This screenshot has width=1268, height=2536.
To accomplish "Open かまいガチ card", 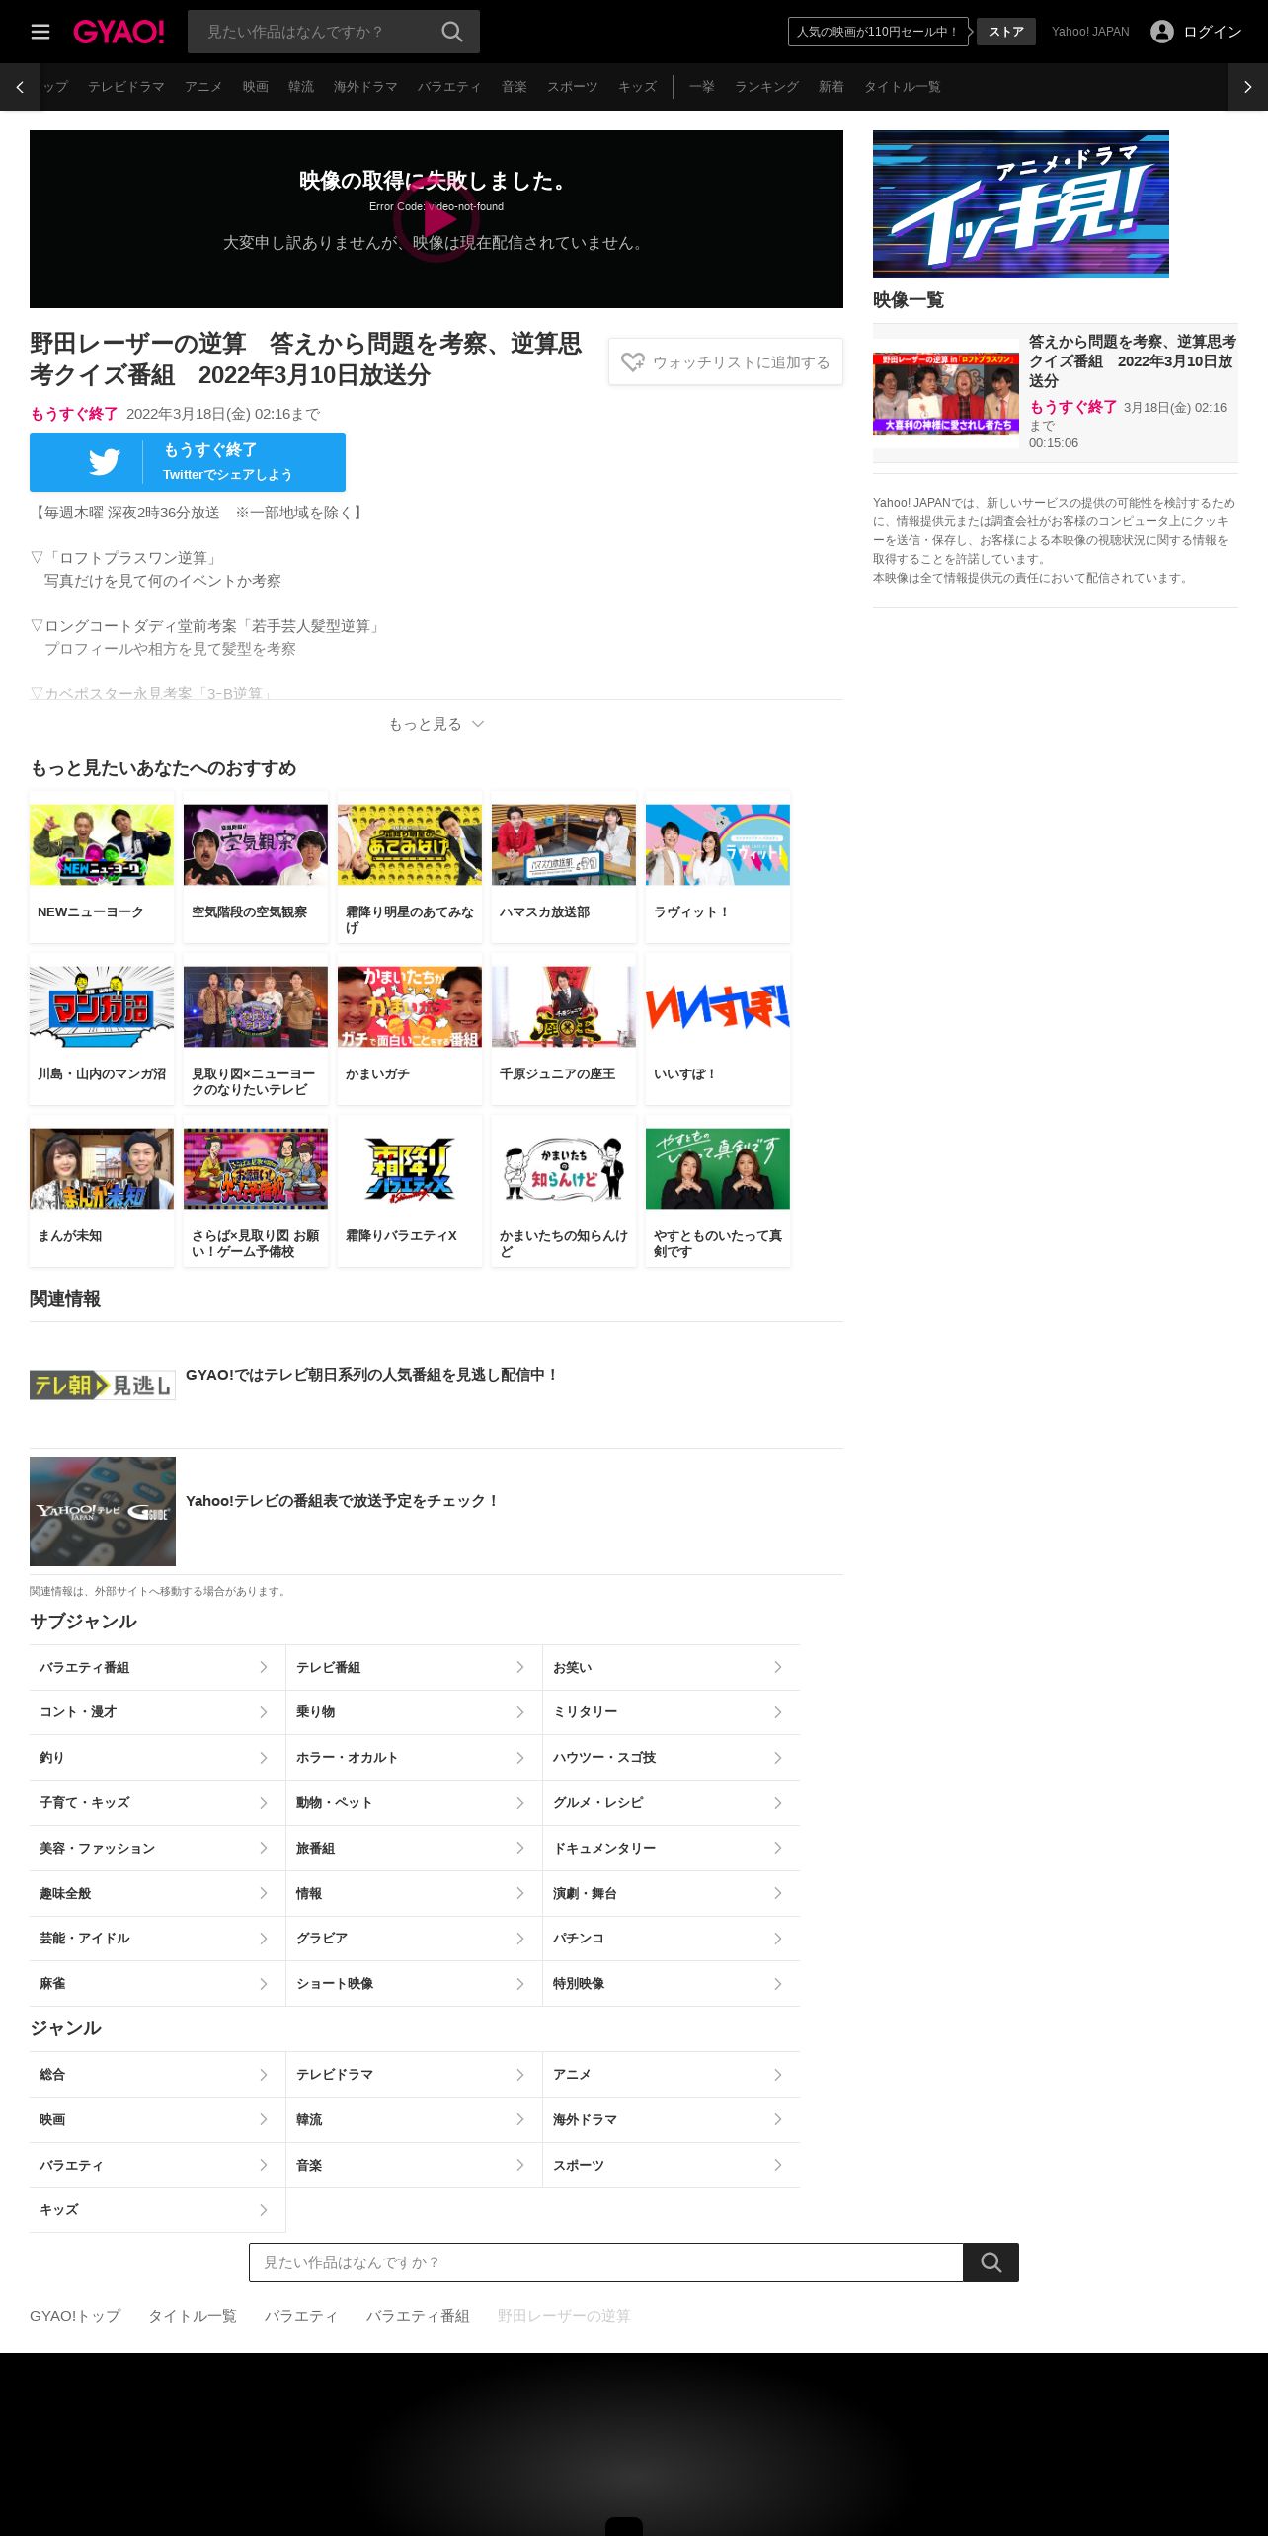I will pyautogui.click(x=410, y=1029).
